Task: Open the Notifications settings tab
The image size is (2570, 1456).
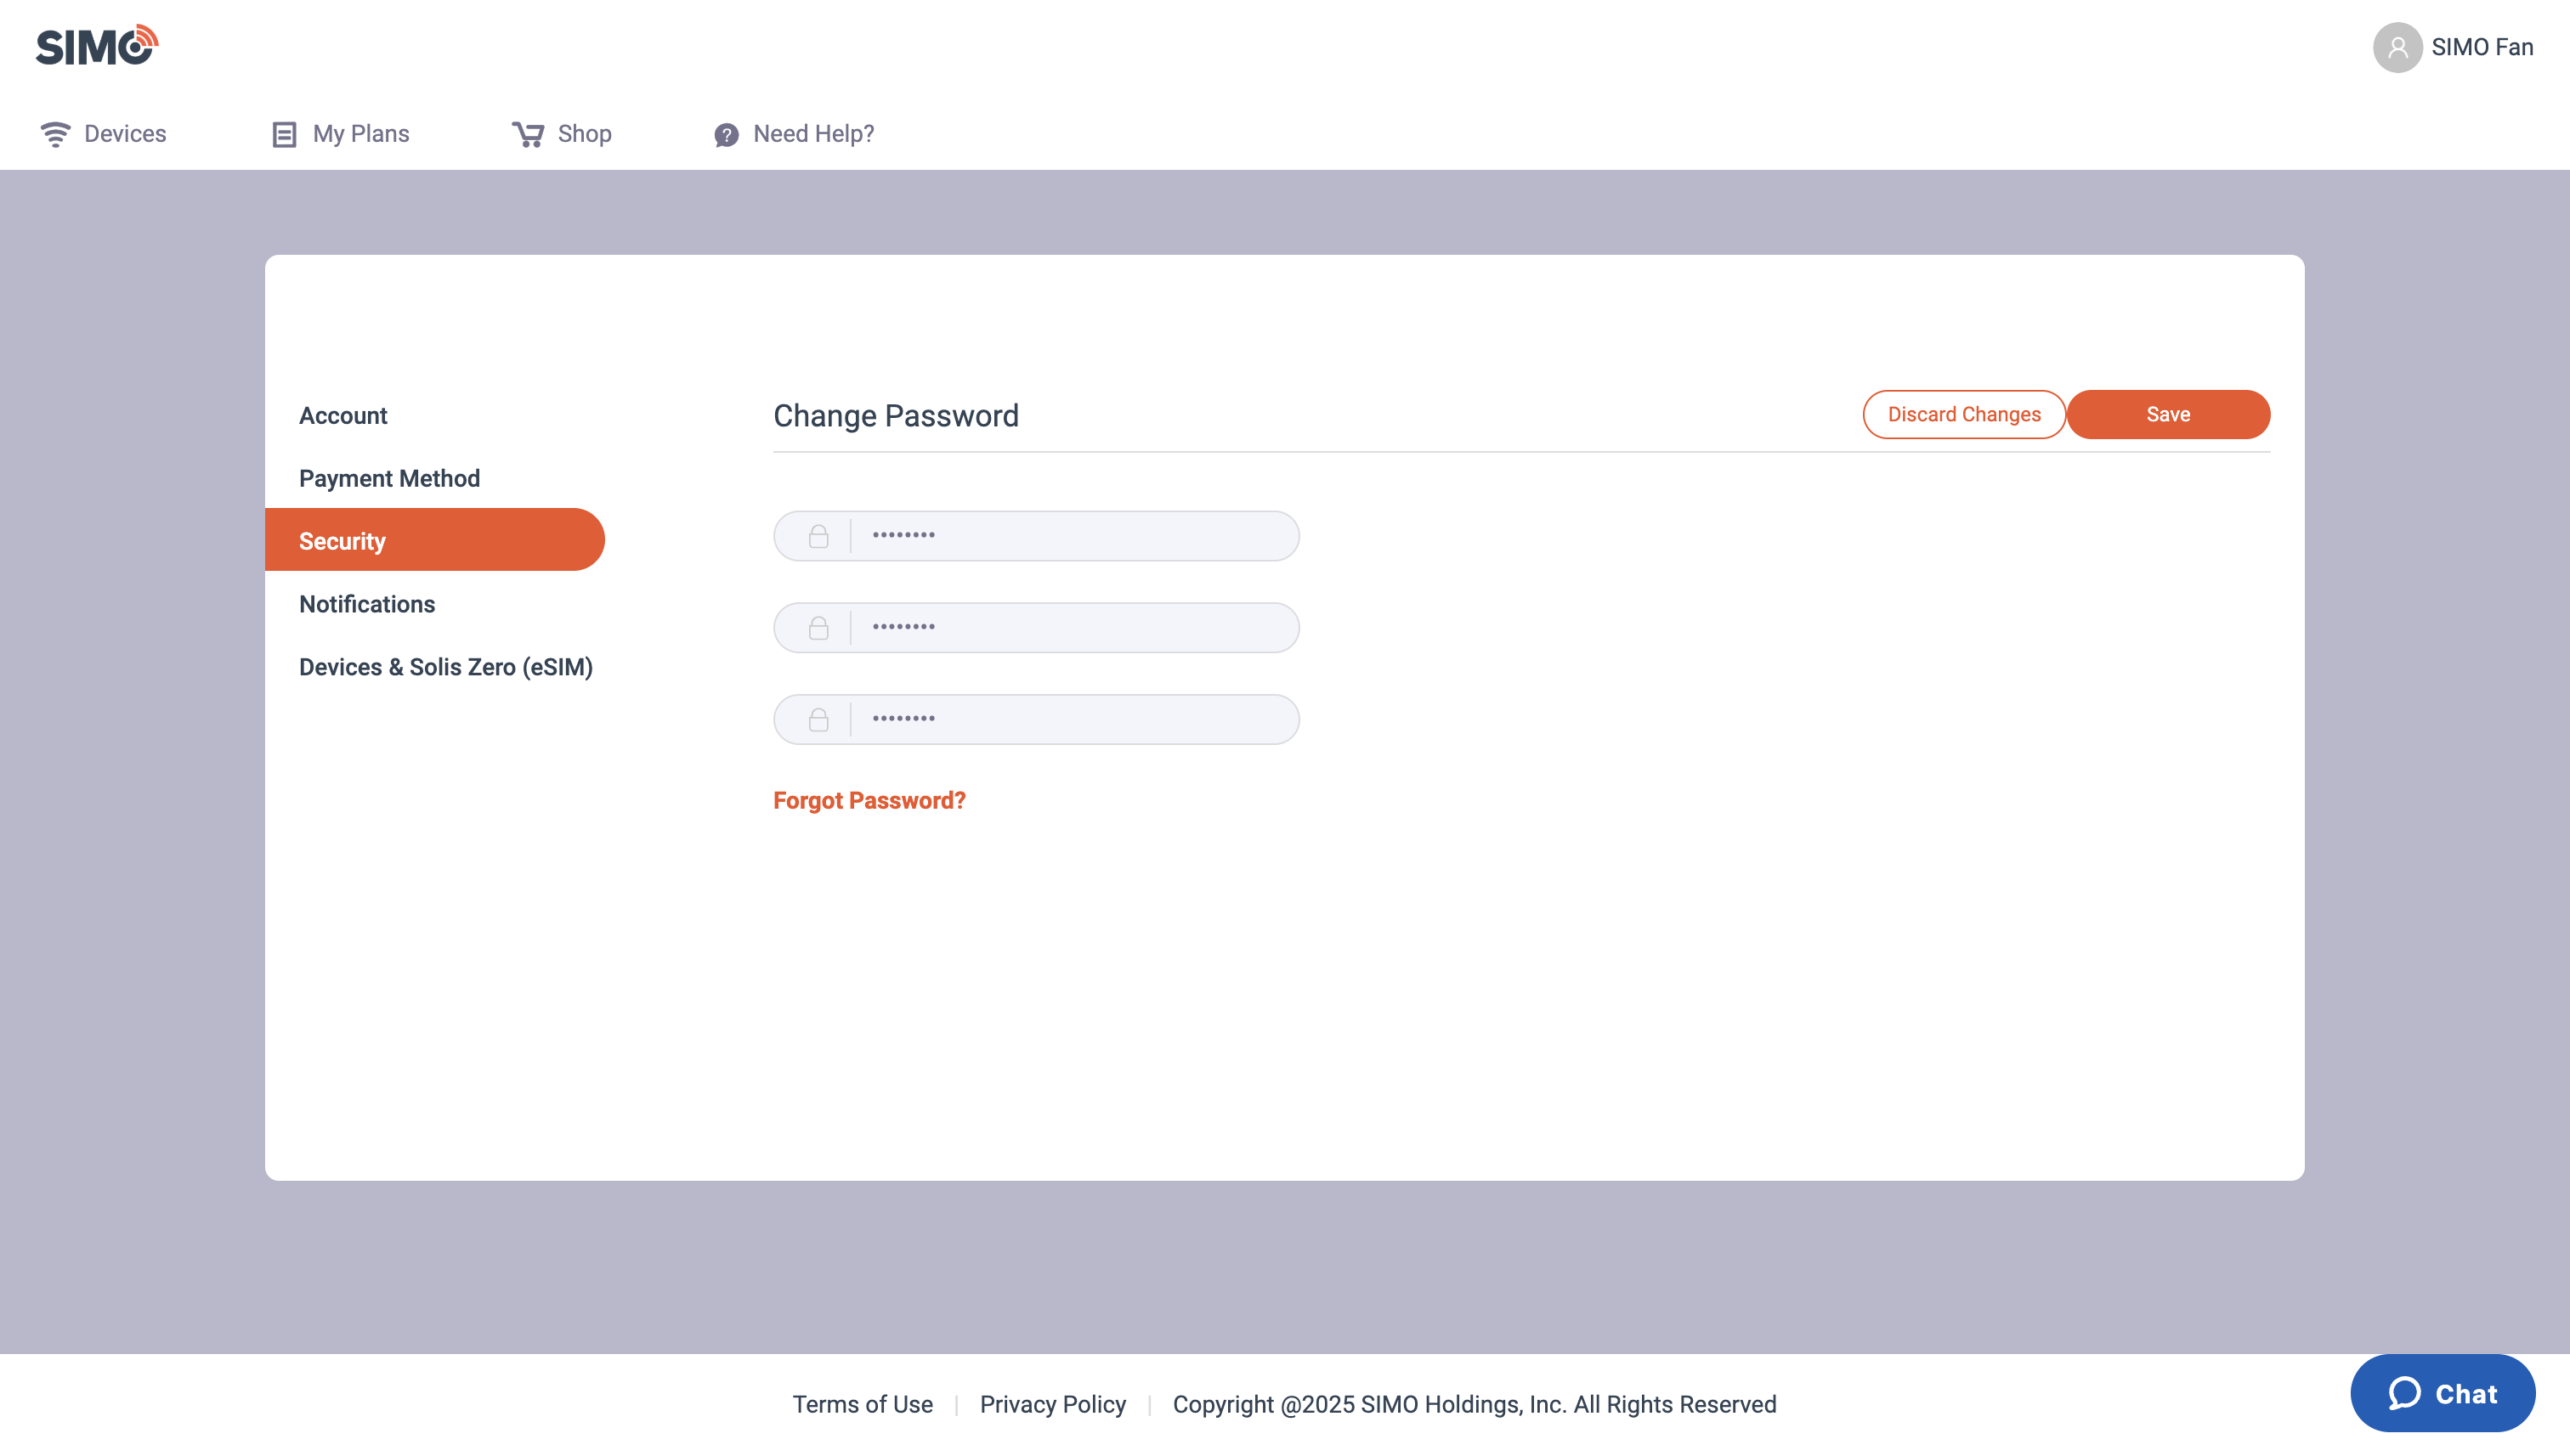Action: point(367,605)
